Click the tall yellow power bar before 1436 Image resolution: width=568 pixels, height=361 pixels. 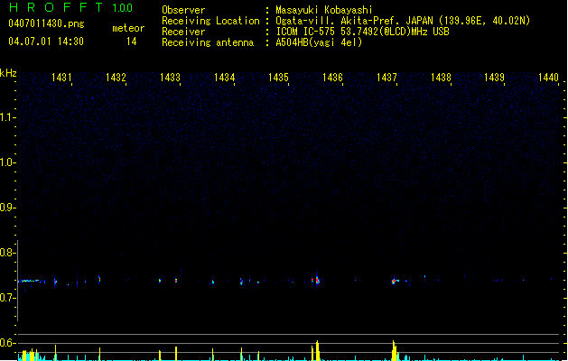[x=316, y=350]
